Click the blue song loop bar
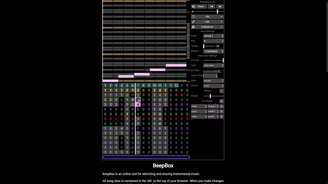The image size is (328, 184). pyautogui.click(x=146, y=157)
